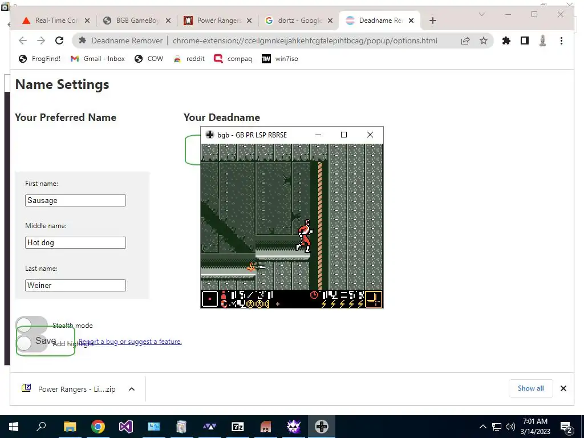The image size is (584, 438).
Task: Close the Power Rangers tab
Action: (249, 21)
